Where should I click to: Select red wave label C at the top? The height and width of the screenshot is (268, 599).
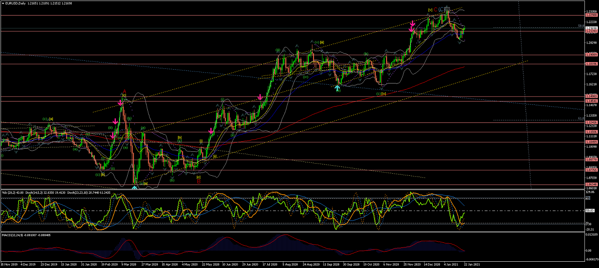(435, 9)
